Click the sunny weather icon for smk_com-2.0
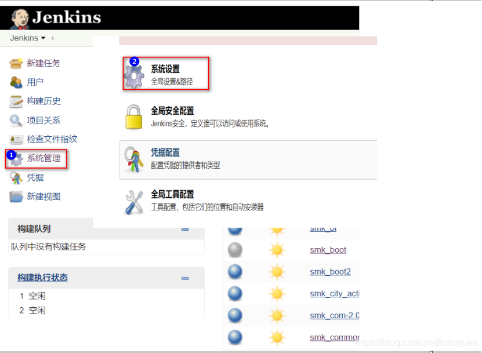 pyautogui.click(x=277, y=315)
